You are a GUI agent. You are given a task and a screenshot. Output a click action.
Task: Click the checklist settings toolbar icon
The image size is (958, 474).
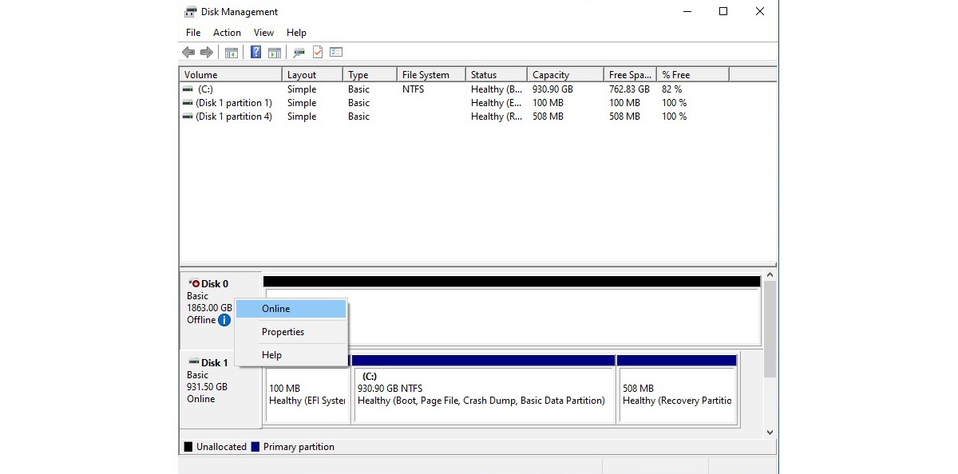tap(336, 53)
